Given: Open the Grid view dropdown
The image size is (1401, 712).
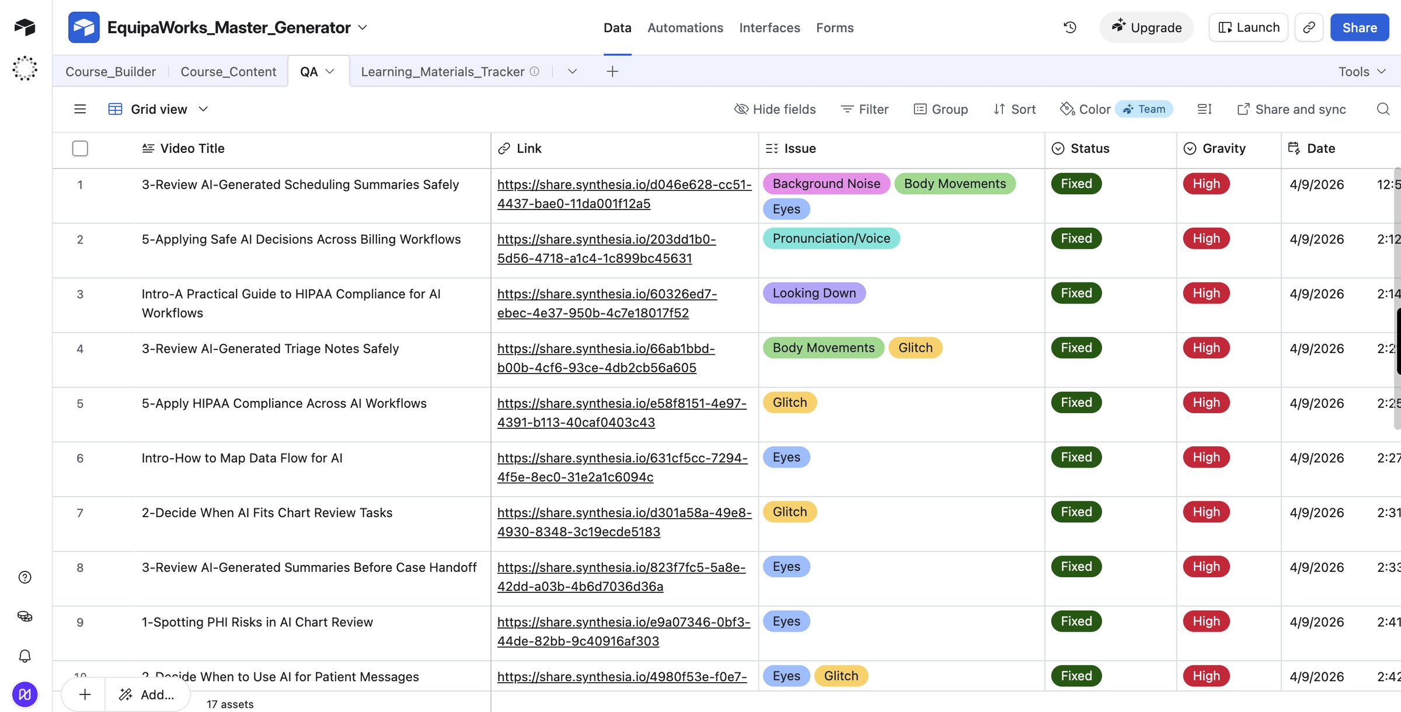Looking at the screenshot, I should click(158, 109).
